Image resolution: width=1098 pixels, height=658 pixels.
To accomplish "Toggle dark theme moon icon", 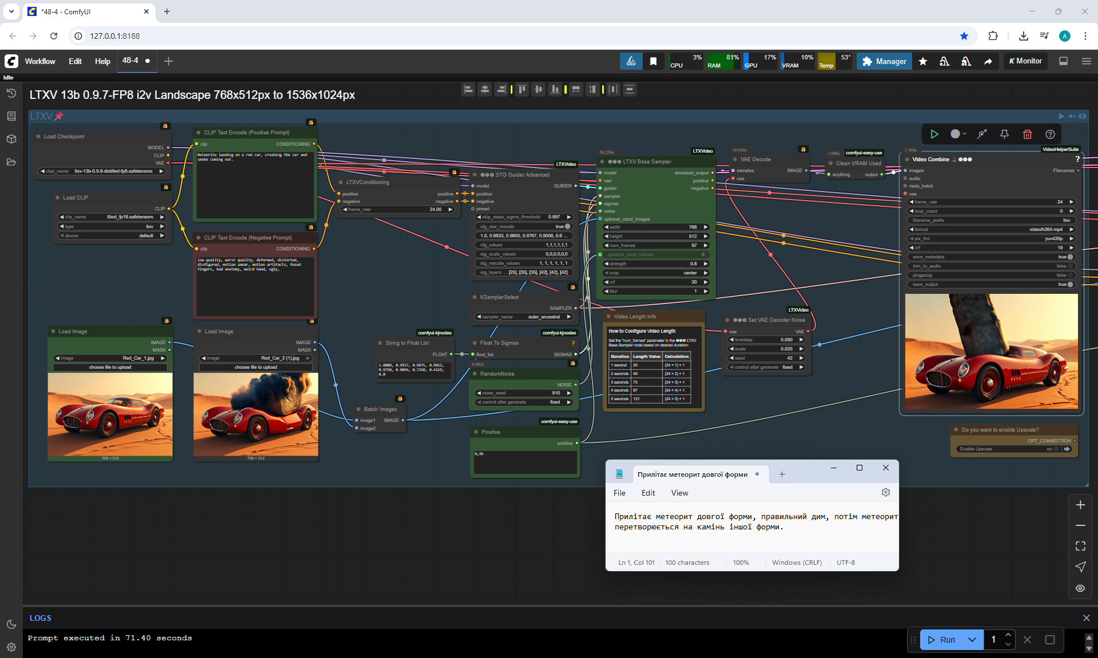I will pyautogui.click(x=11, y=624).
